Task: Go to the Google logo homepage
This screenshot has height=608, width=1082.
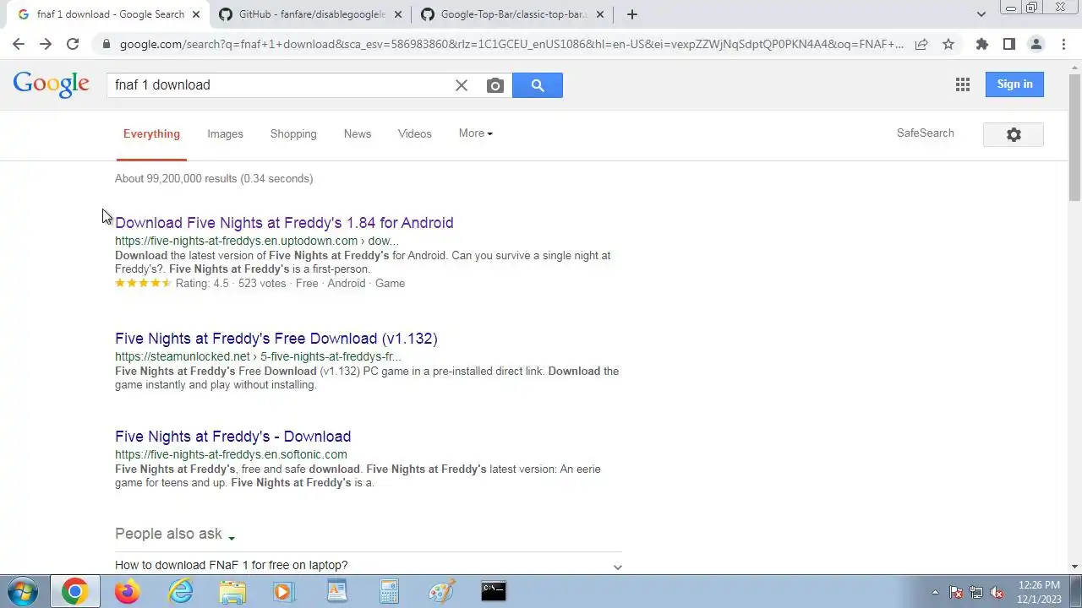Action: [51, 84]
